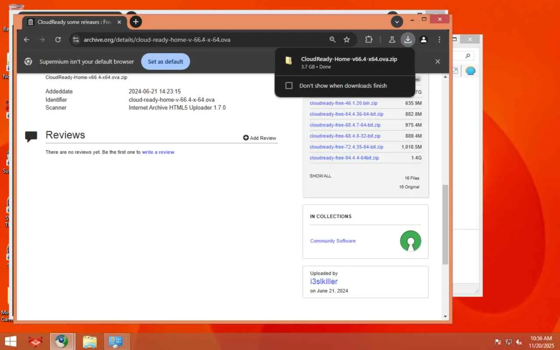Download cloudready-free-94.4.4-64bit.zip
The height and width of the screenshot is (350, 560).
click(344, 158)
